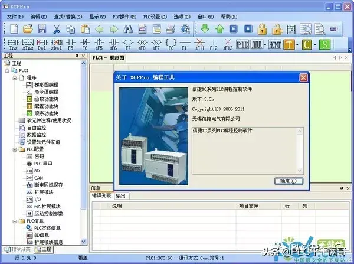Click the Help question mark icon
This screenshot has width=354, height=264.
[x=185, y=29]
